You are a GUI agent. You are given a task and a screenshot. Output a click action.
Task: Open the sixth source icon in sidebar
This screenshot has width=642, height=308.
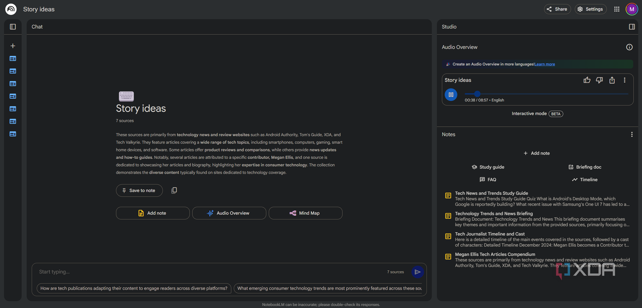tap(13, 121)
